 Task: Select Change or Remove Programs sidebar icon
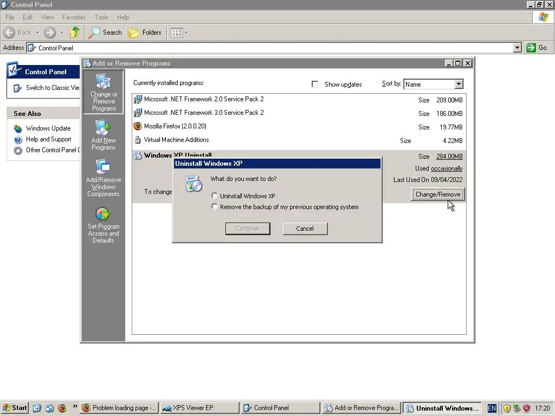(104, 92)
